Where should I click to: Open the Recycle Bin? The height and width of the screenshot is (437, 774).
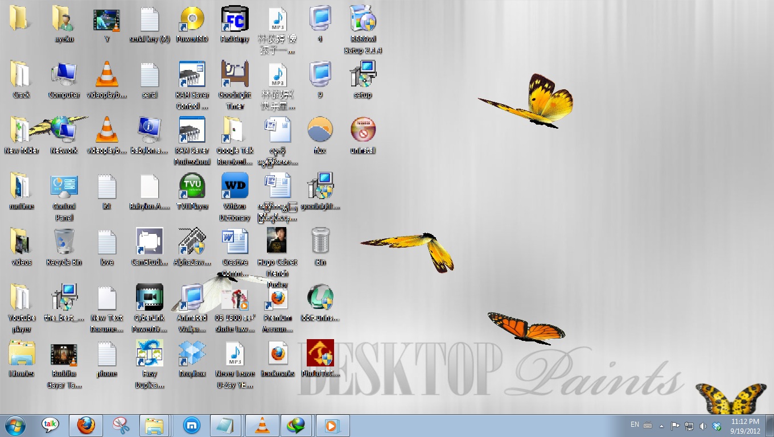pyautogui.click(x=64, y=240)
